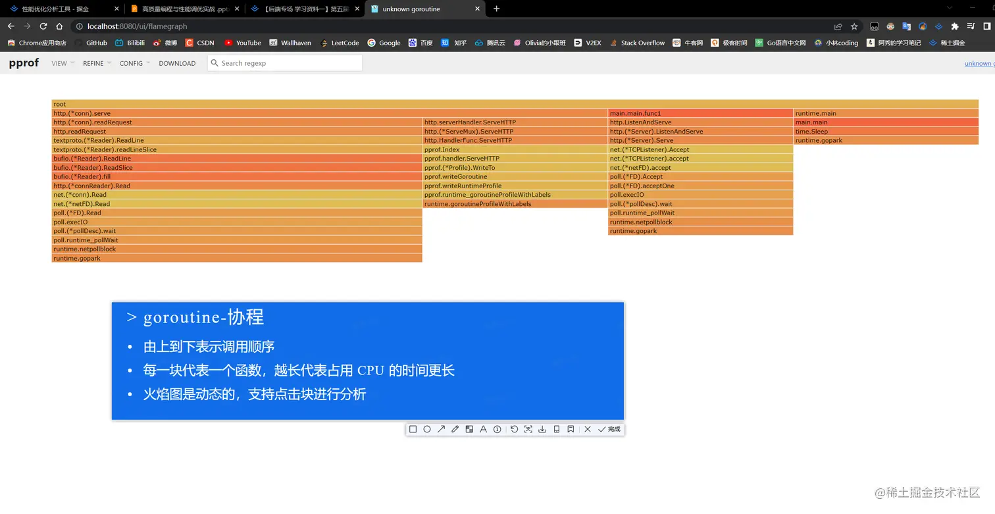
Task: Click the pprof.Index flame block
Action: pos(515,149)
